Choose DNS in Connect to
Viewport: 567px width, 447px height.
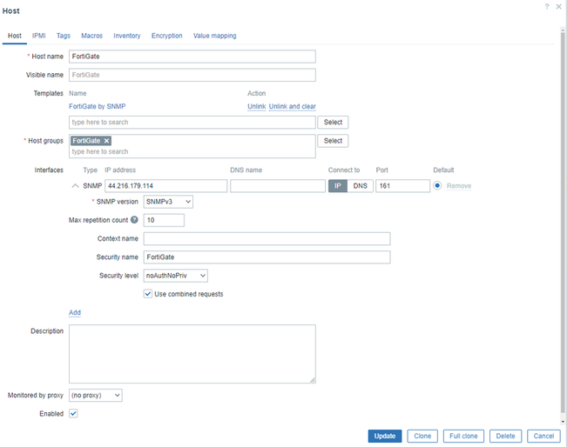(361, 186)
